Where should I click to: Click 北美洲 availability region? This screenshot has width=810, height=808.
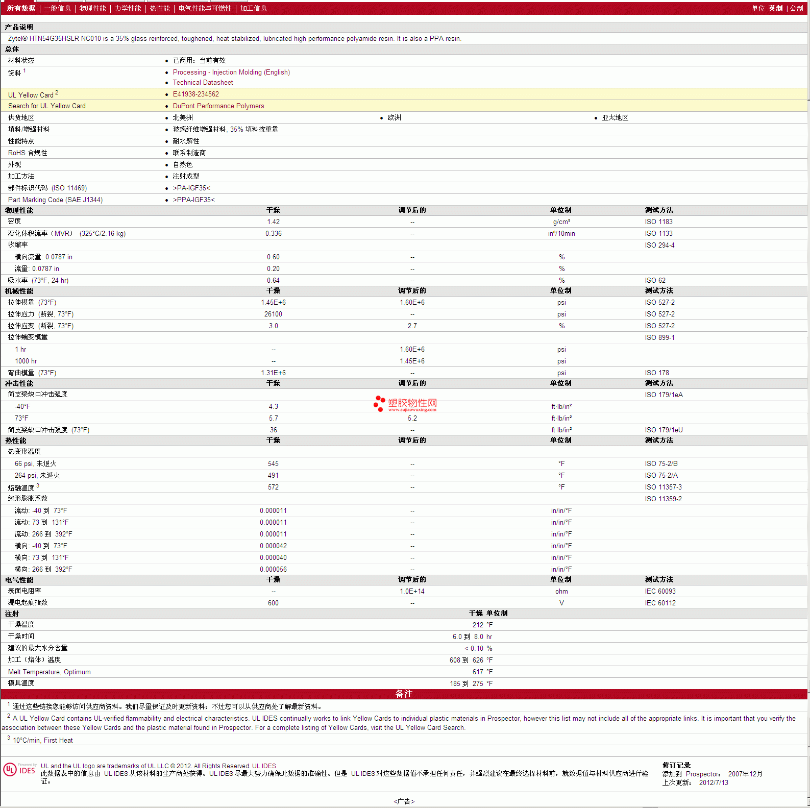182,118
